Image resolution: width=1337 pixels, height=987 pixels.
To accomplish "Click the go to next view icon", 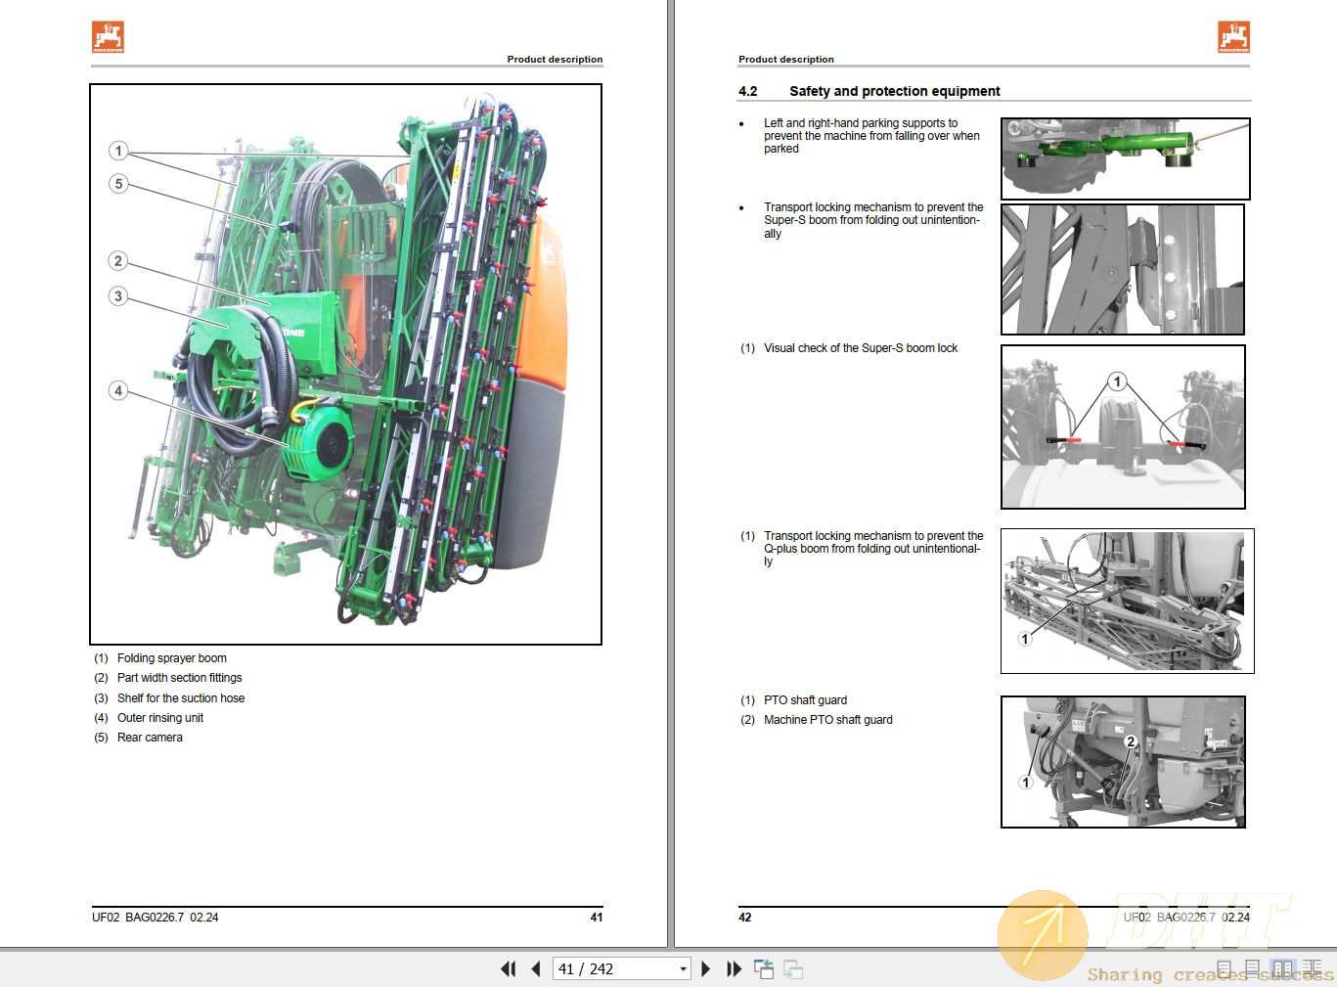I will click(x=793, y=969).
